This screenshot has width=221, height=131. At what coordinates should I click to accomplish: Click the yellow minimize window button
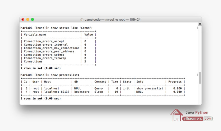click(28, 19)
